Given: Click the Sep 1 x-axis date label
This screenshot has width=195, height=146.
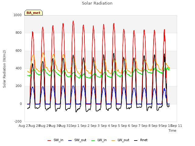Looking at the screenshot, I should pyautogui.click(x=75, y=126).
